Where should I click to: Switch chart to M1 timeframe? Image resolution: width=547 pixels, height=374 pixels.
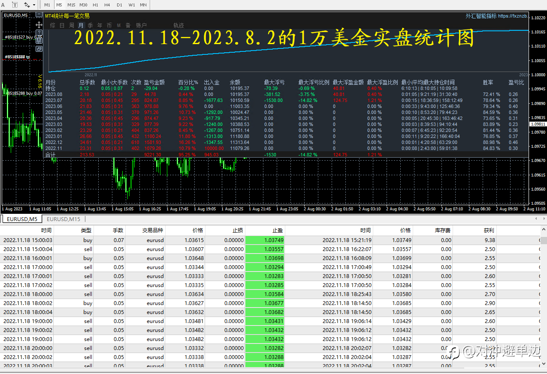(x=47, y=5)
